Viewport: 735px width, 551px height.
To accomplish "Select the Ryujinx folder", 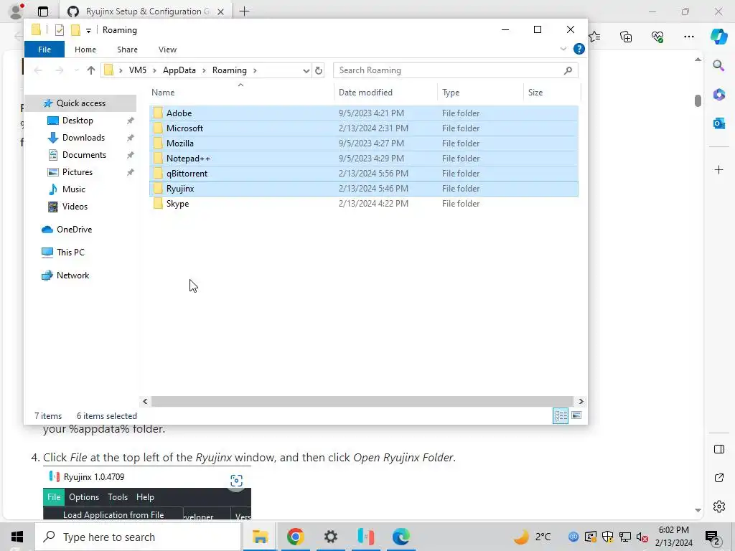I will [364, 189].
